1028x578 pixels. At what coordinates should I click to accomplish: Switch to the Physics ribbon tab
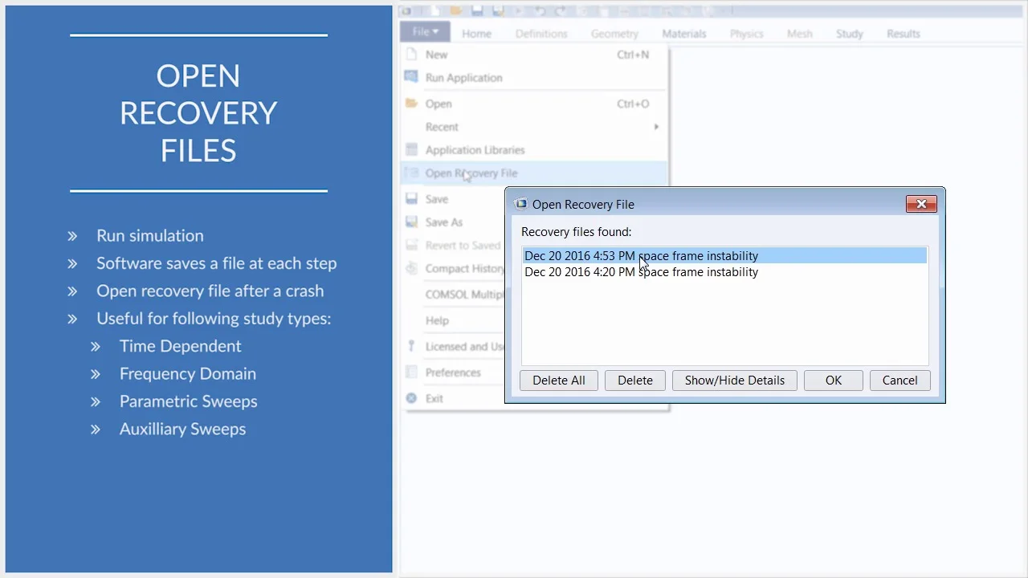coord(746,34)
